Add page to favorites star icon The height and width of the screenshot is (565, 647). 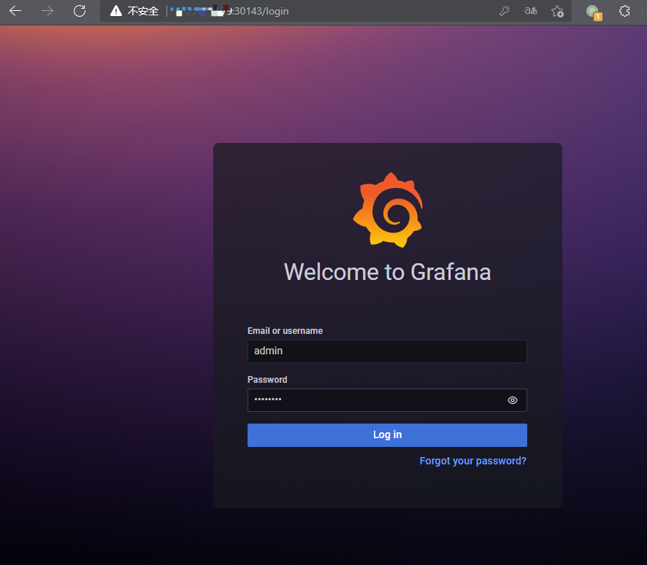[557, 11]
